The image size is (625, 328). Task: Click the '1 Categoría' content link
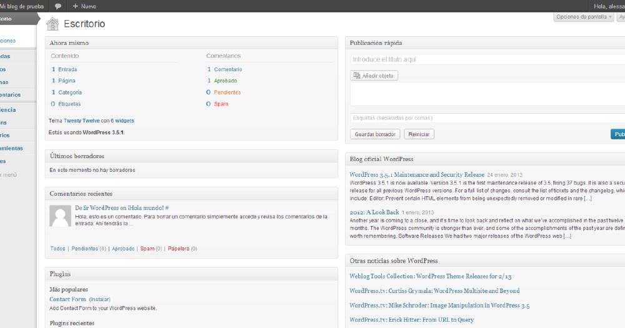(x=66, y=92)
